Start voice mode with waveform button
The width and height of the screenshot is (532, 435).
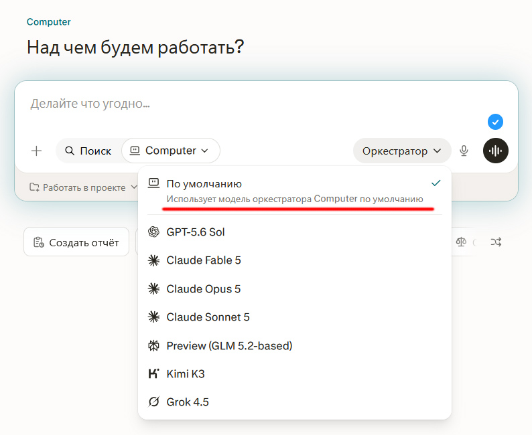tap(495, 151)
